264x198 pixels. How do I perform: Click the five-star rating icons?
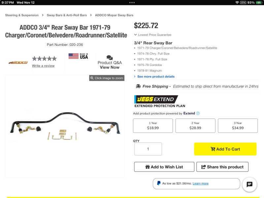(44, 59)
